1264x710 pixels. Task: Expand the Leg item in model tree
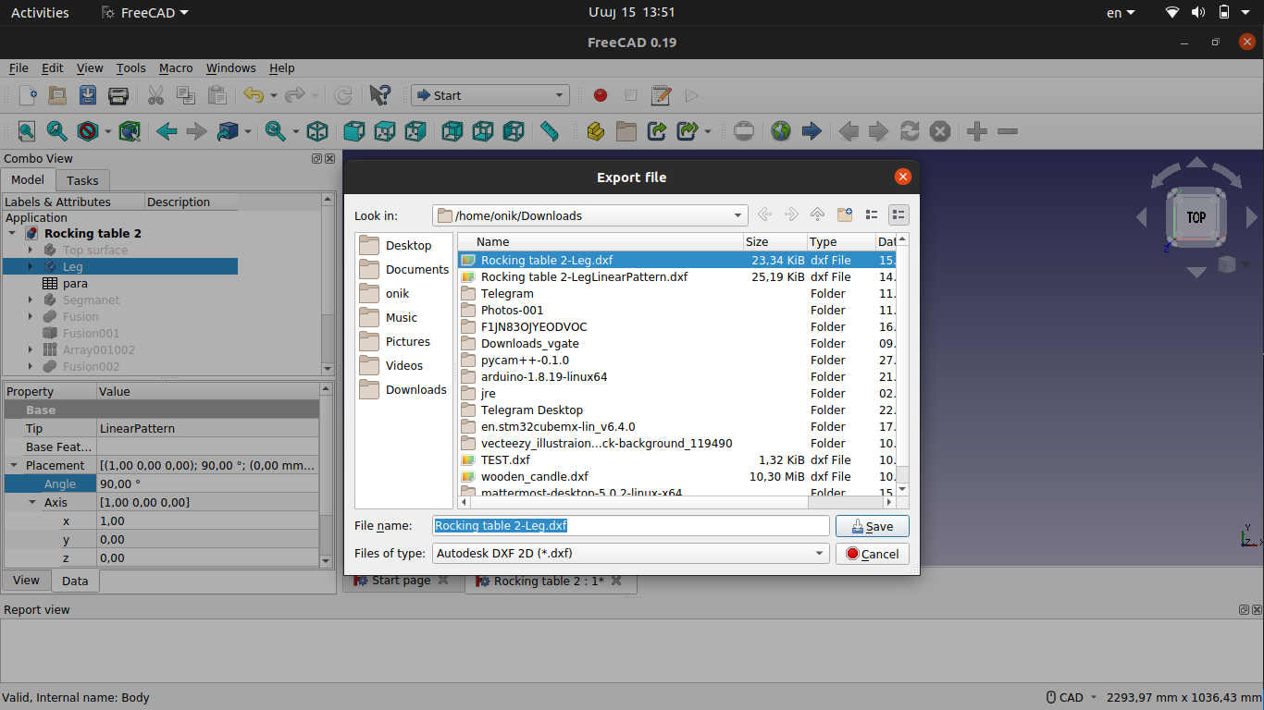point(31,266)
